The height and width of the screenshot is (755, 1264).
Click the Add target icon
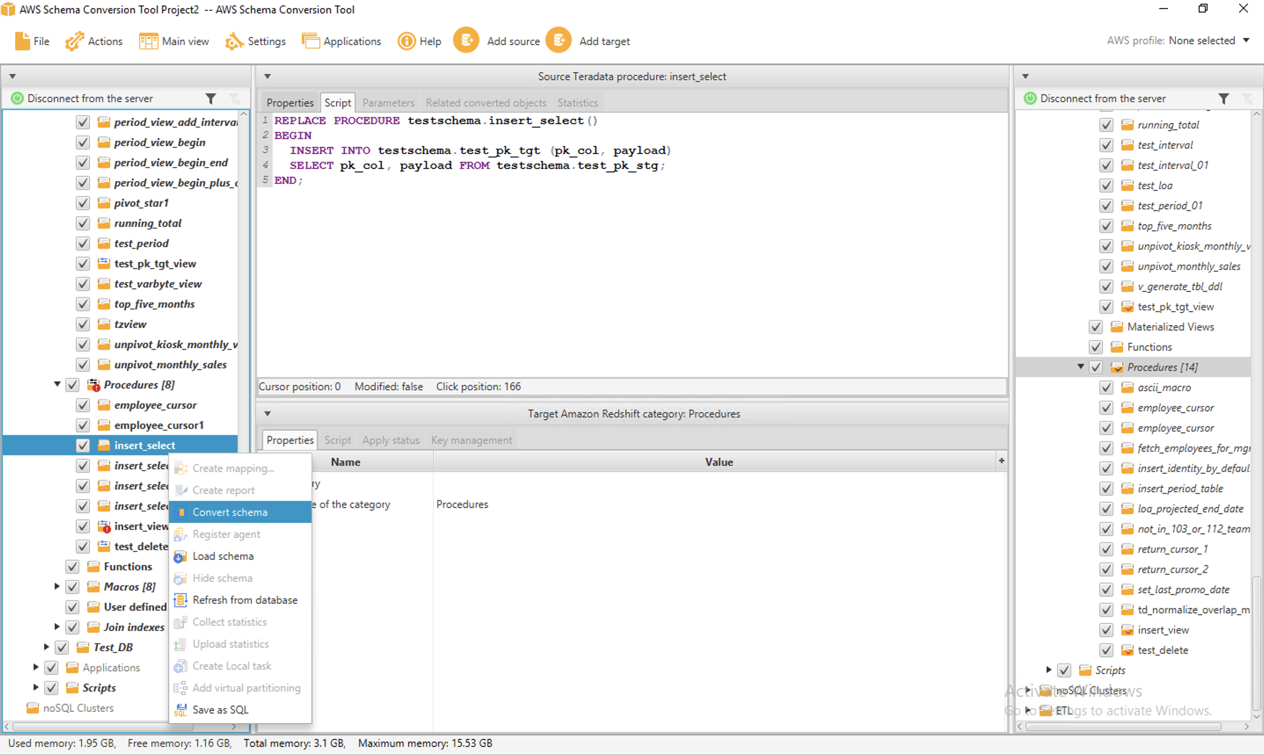click(559, 40)
